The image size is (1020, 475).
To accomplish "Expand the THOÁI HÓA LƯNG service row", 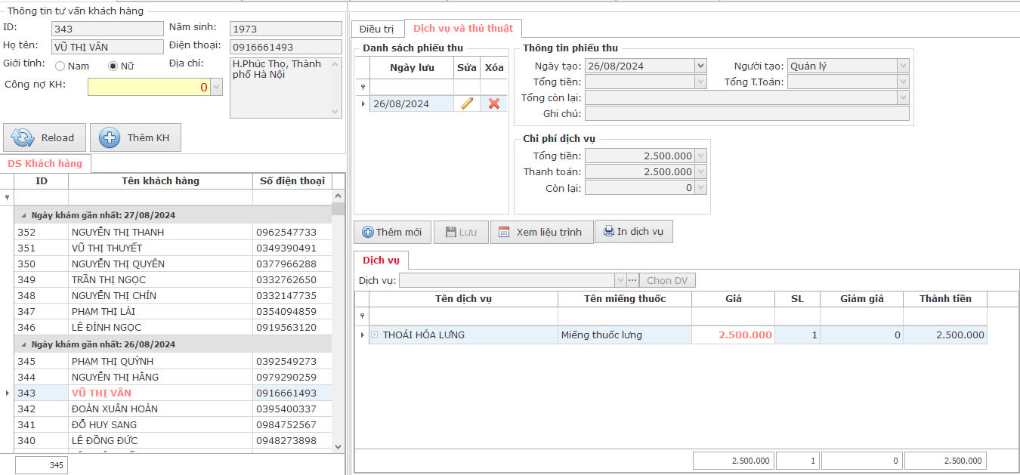I will 374,335.
